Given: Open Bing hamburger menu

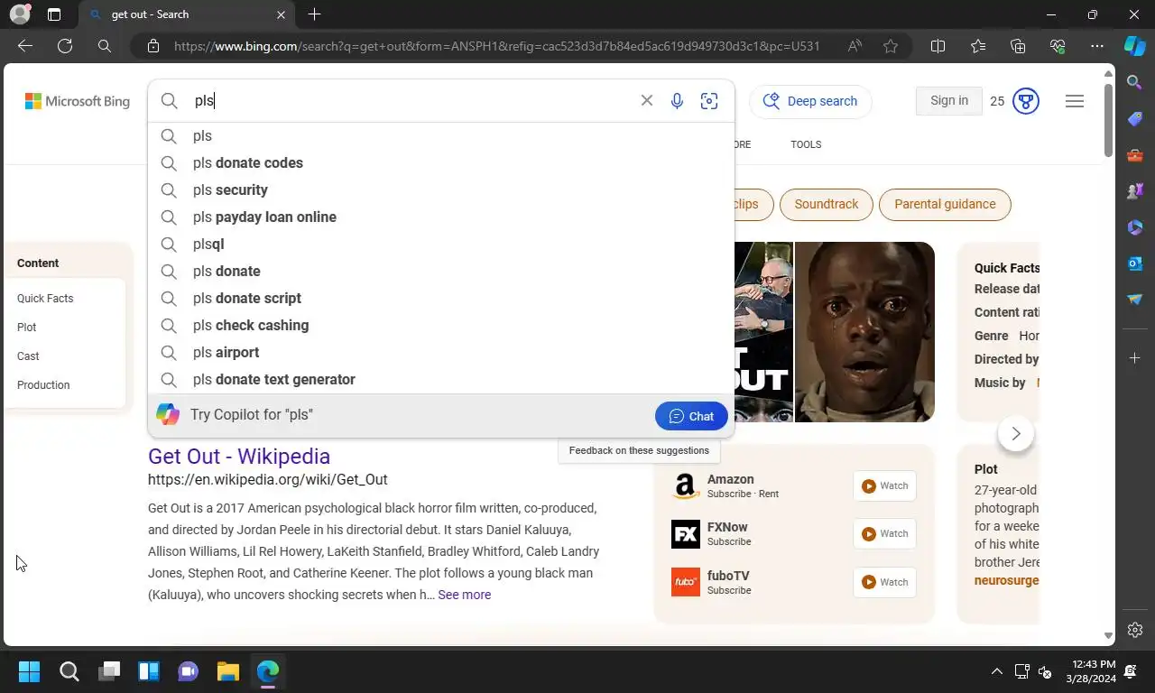Looking at the screenshot, I should (x=1074, y=101).
